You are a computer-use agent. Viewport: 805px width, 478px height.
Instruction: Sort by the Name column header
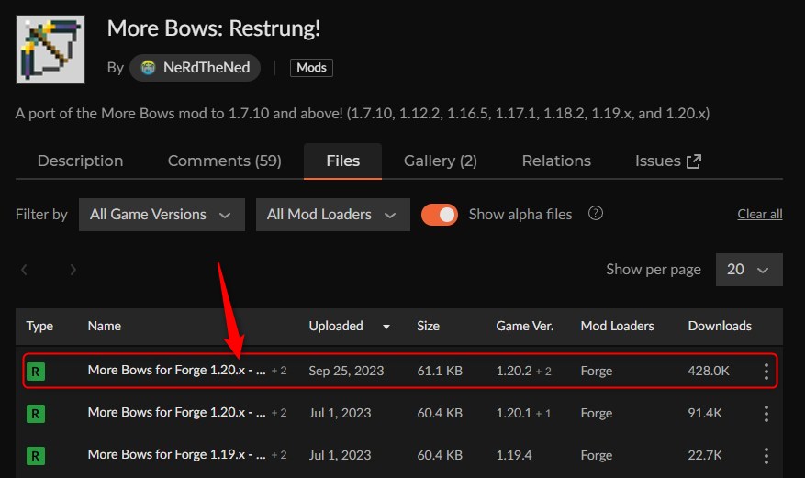(x=105, y=326)
